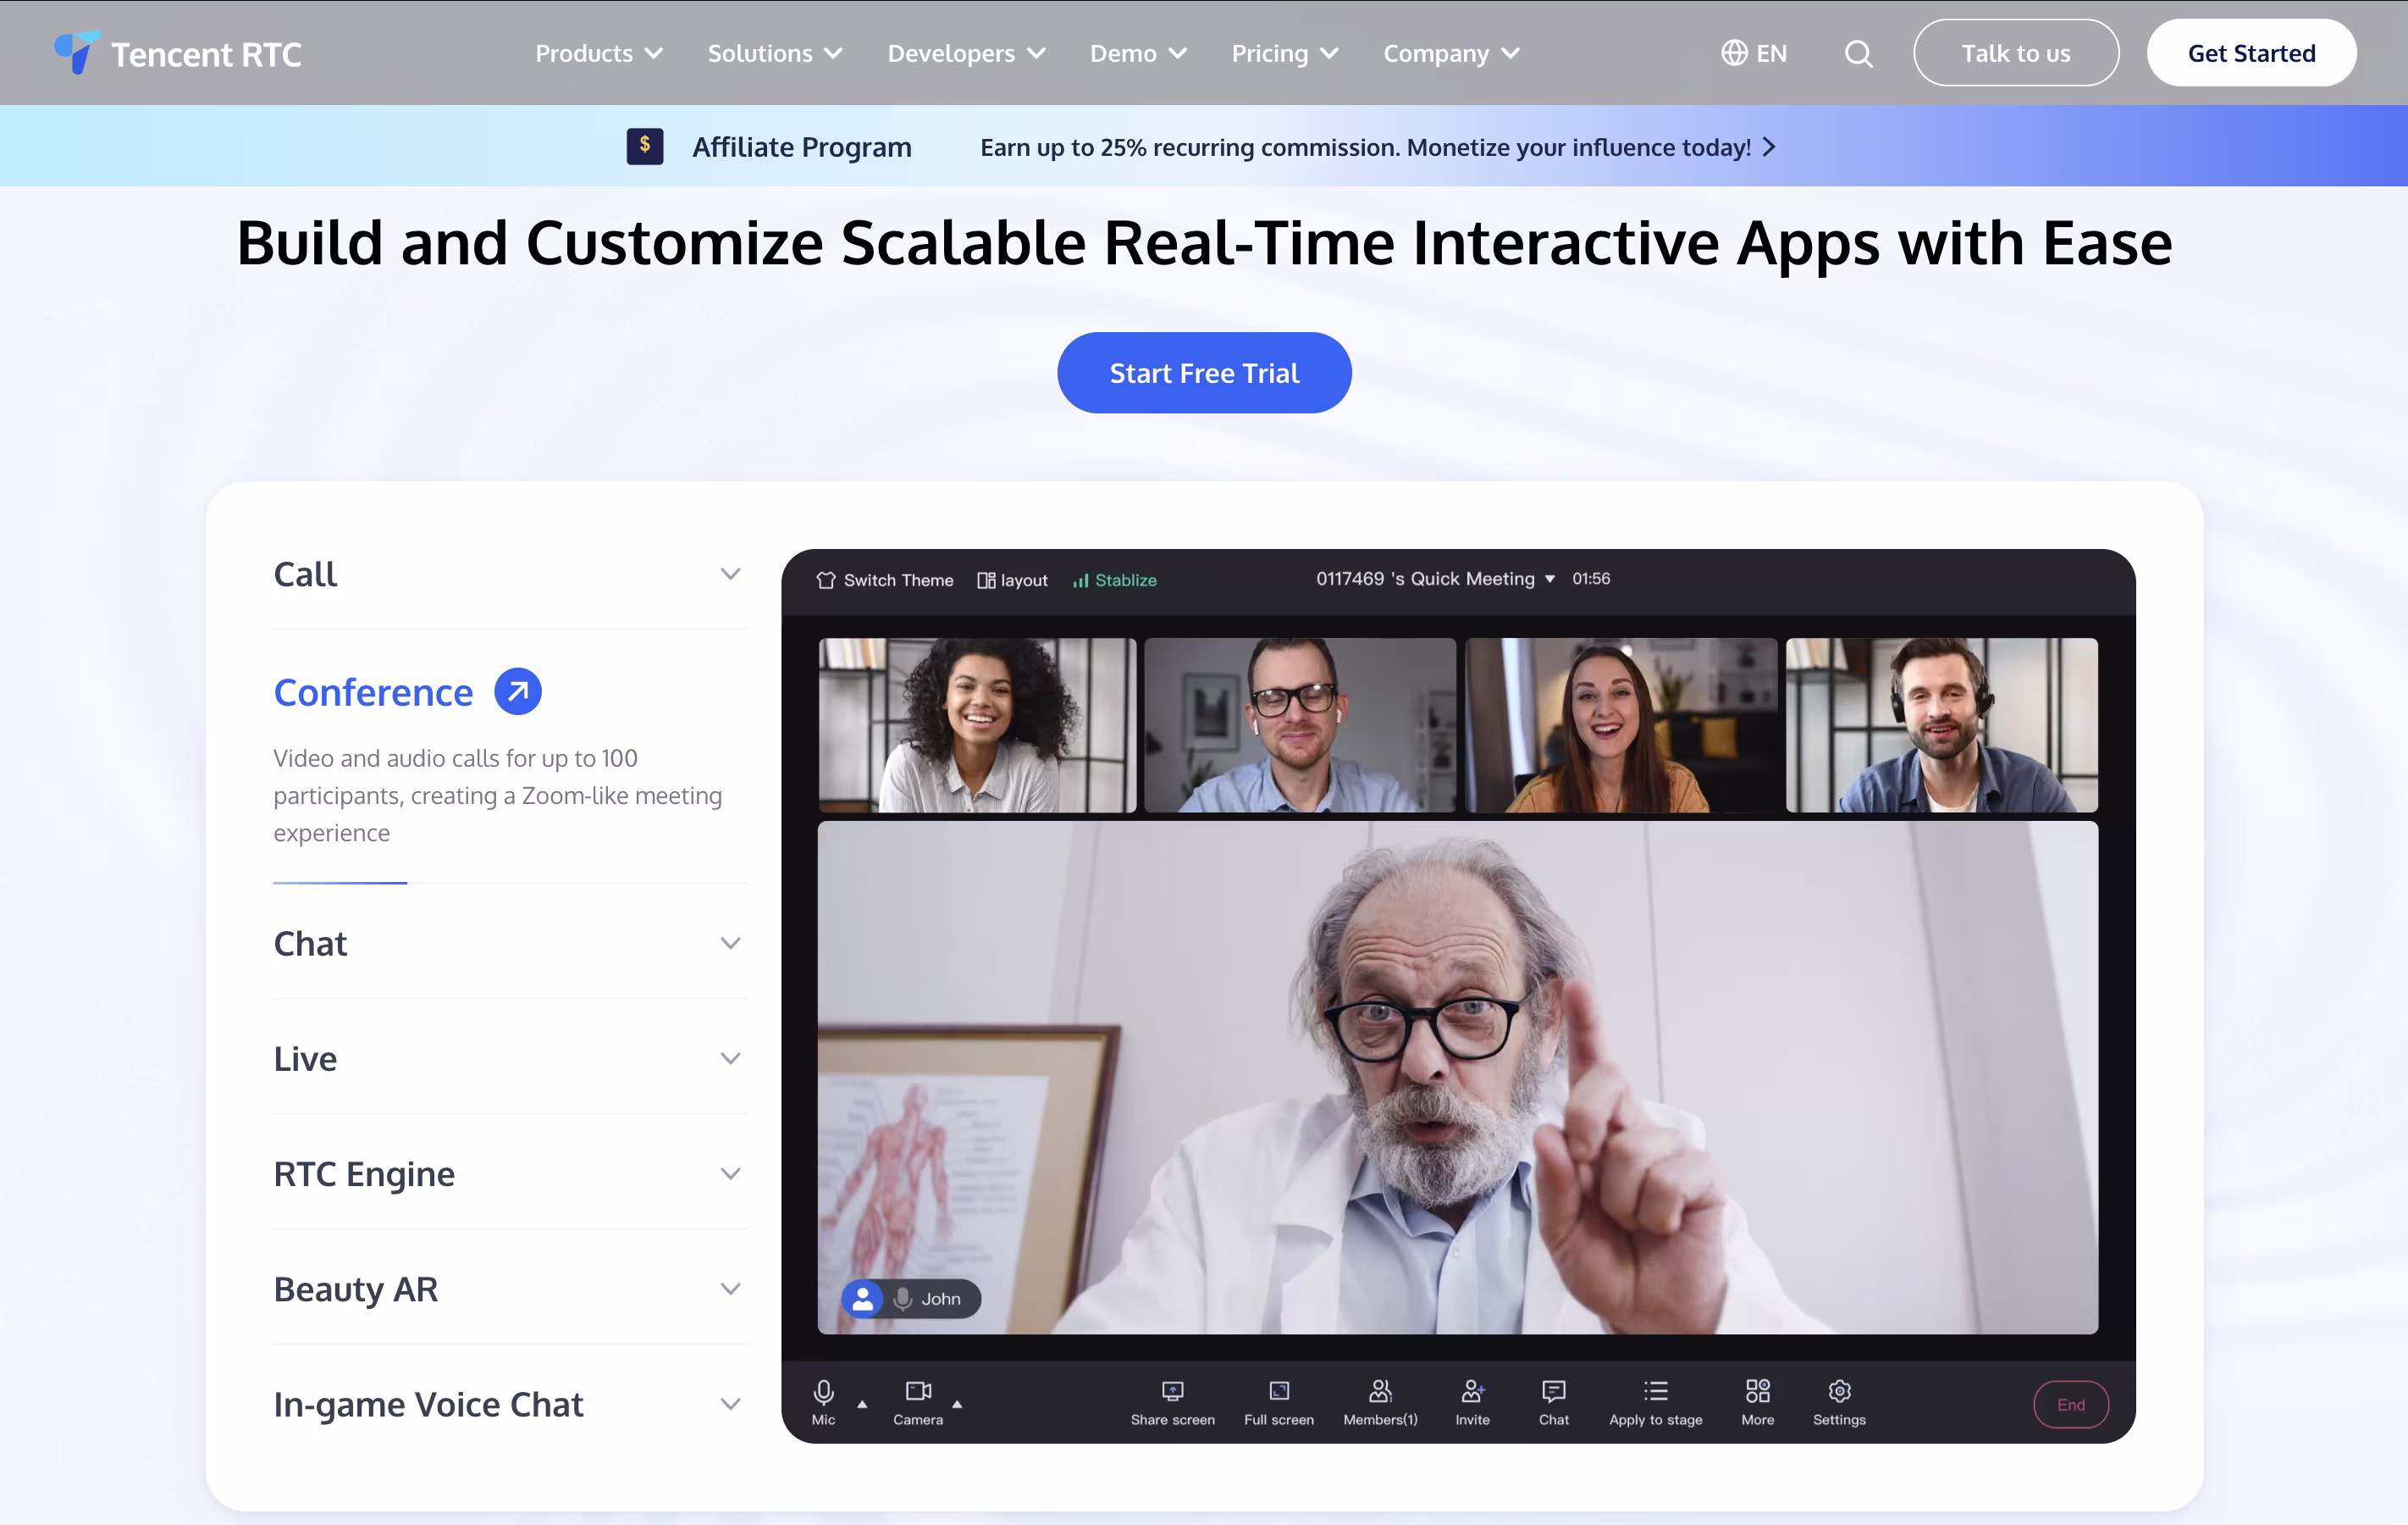Select the curly-haired woman's video thumbnail
Viewport: 2408px width, 1525px height.
977,725
